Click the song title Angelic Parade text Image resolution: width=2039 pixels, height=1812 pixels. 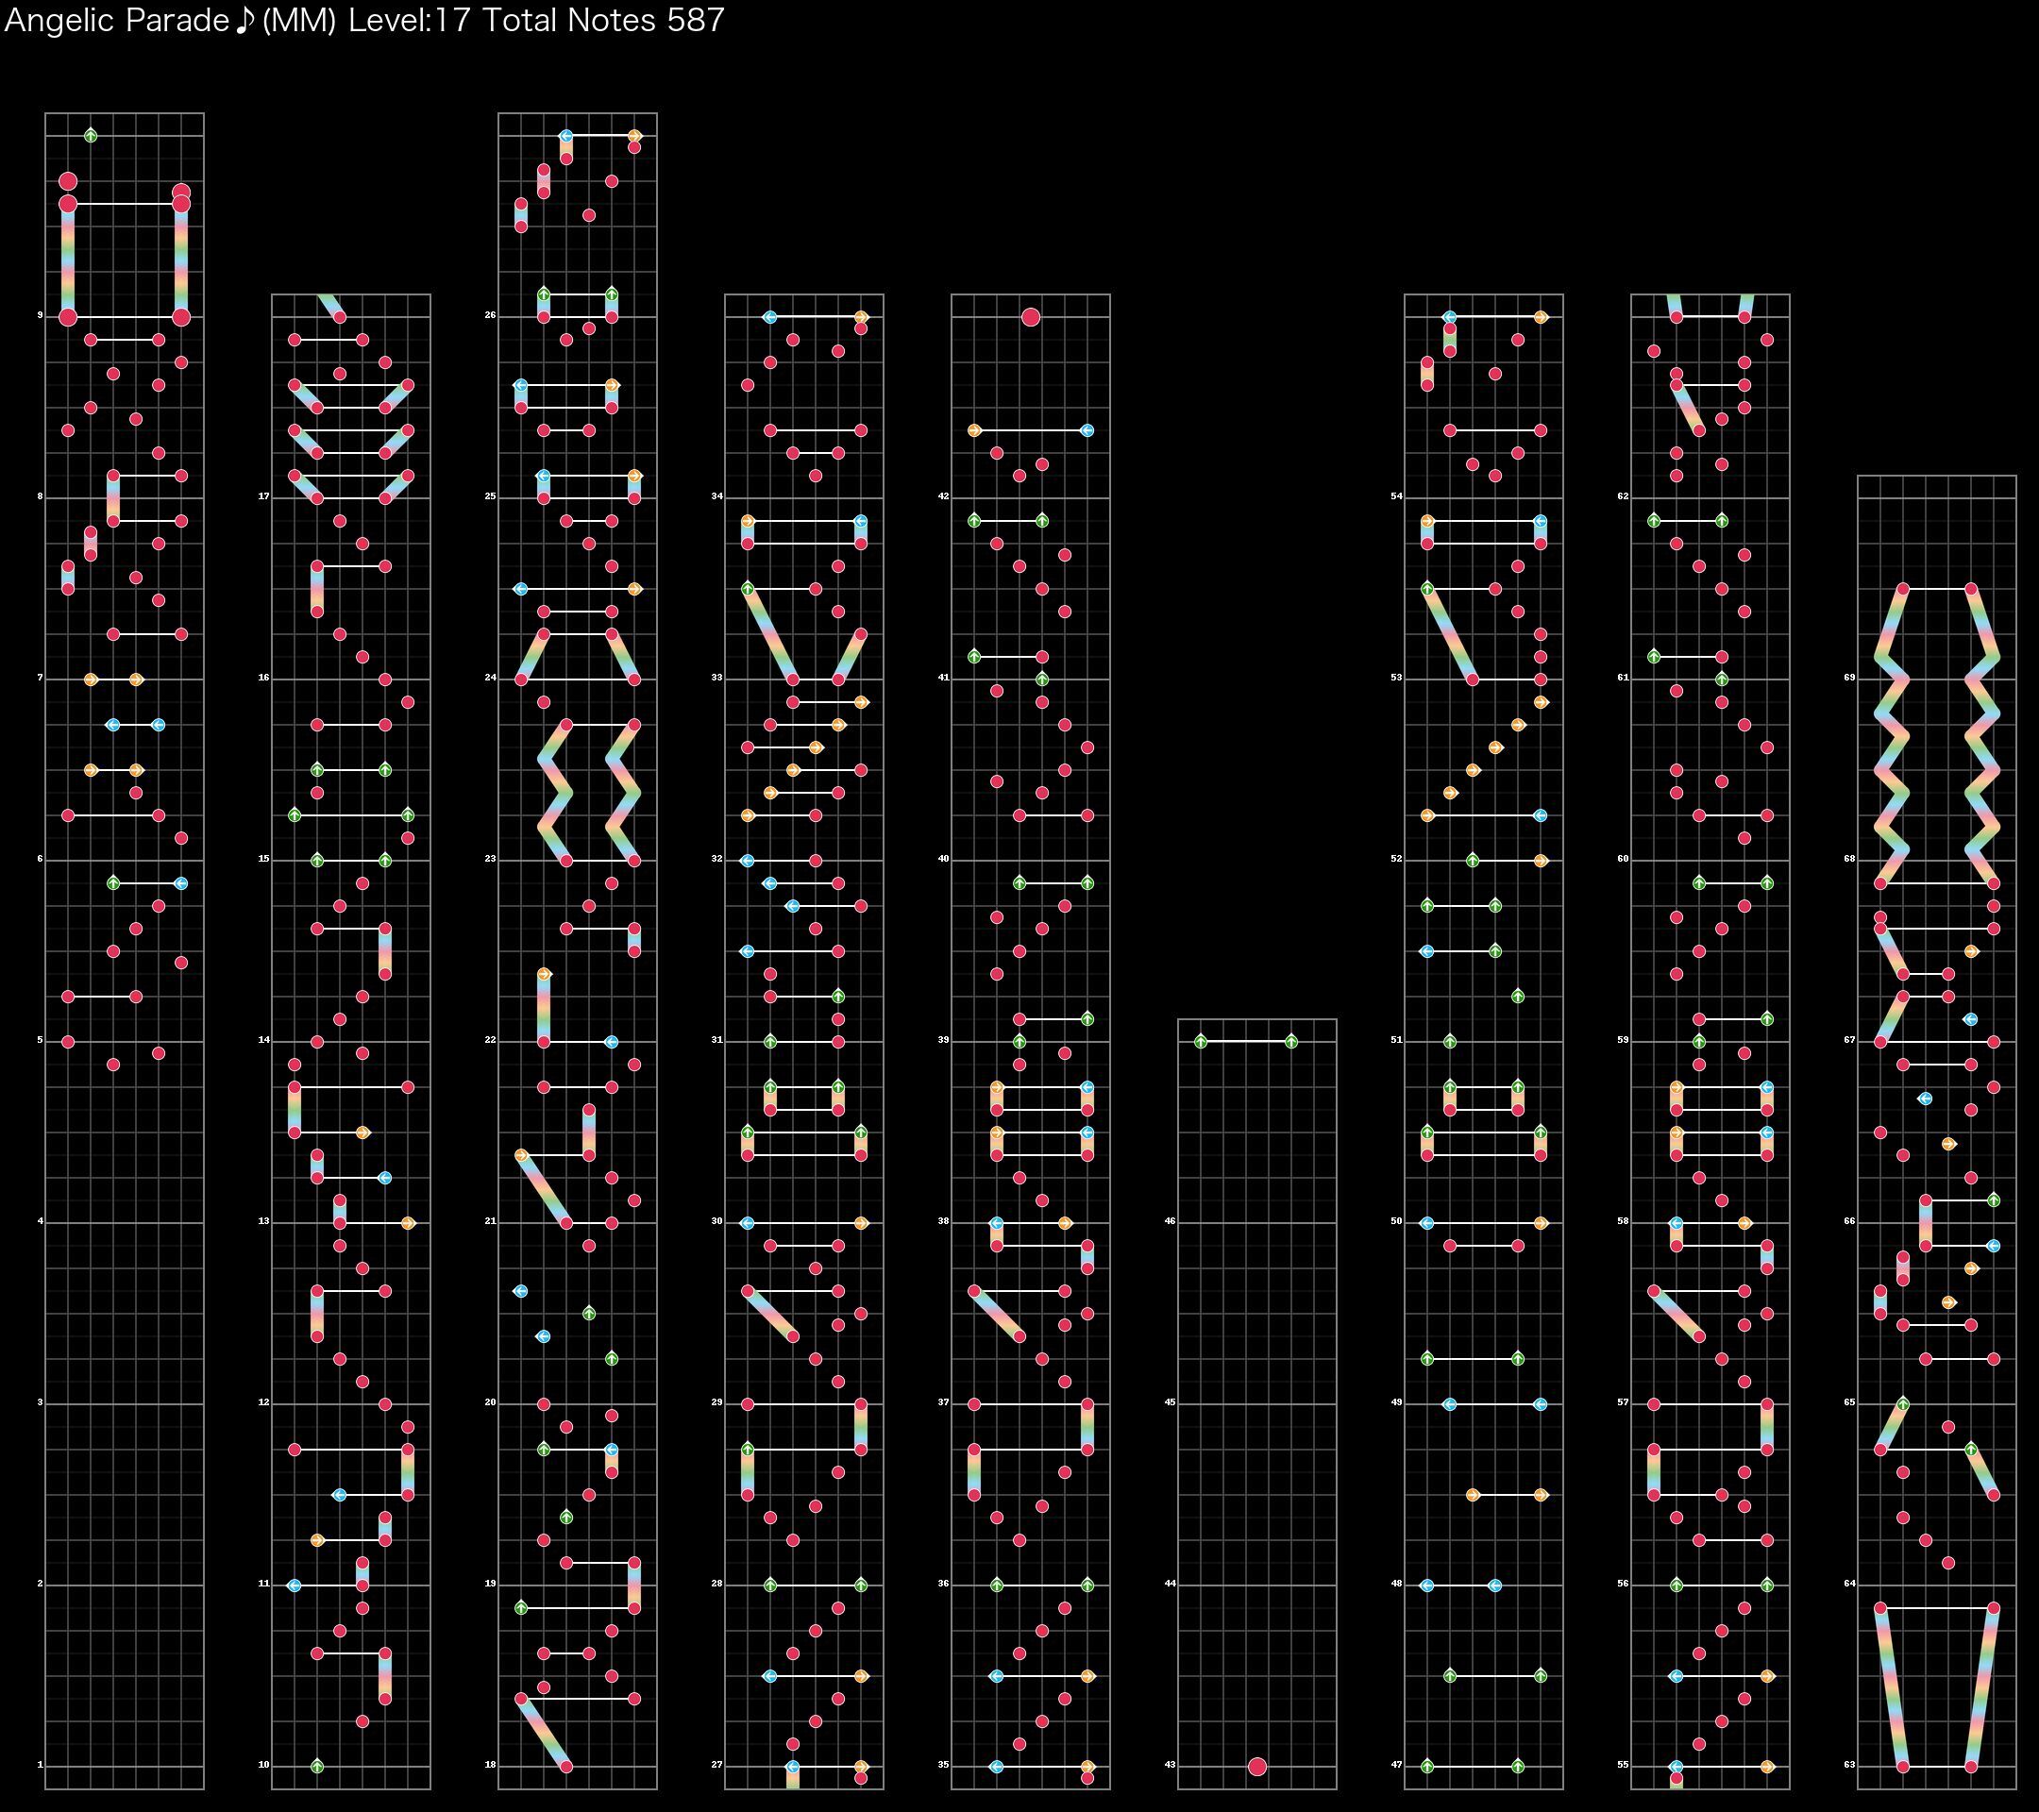click(x=118, y=21)
